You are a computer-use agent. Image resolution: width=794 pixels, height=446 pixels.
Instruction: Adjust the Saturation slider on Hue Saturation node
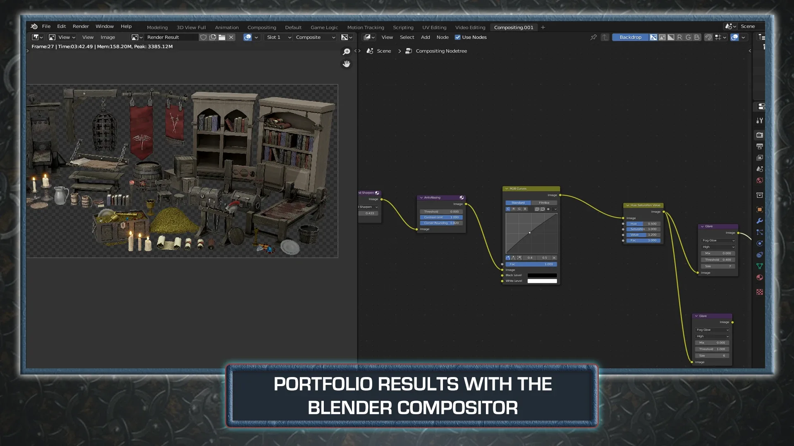click(x=644, y=229)
